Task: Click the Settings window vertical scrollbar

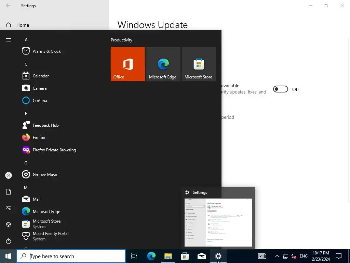Action: pos(349,120)
